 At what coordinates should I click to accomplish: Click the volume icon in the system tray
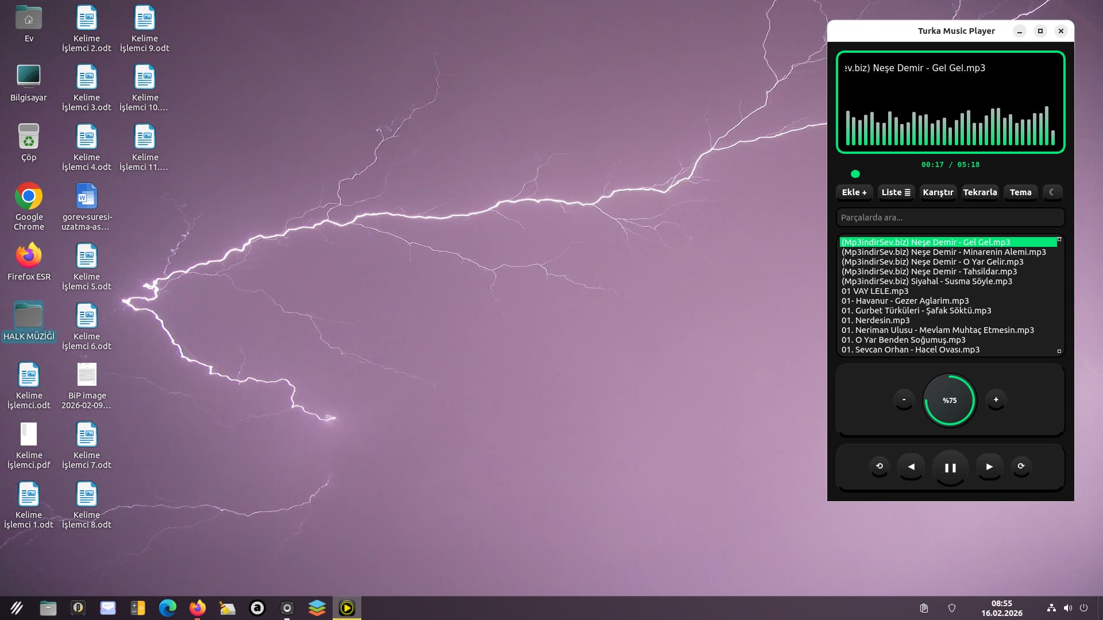tap(1067, 608)
